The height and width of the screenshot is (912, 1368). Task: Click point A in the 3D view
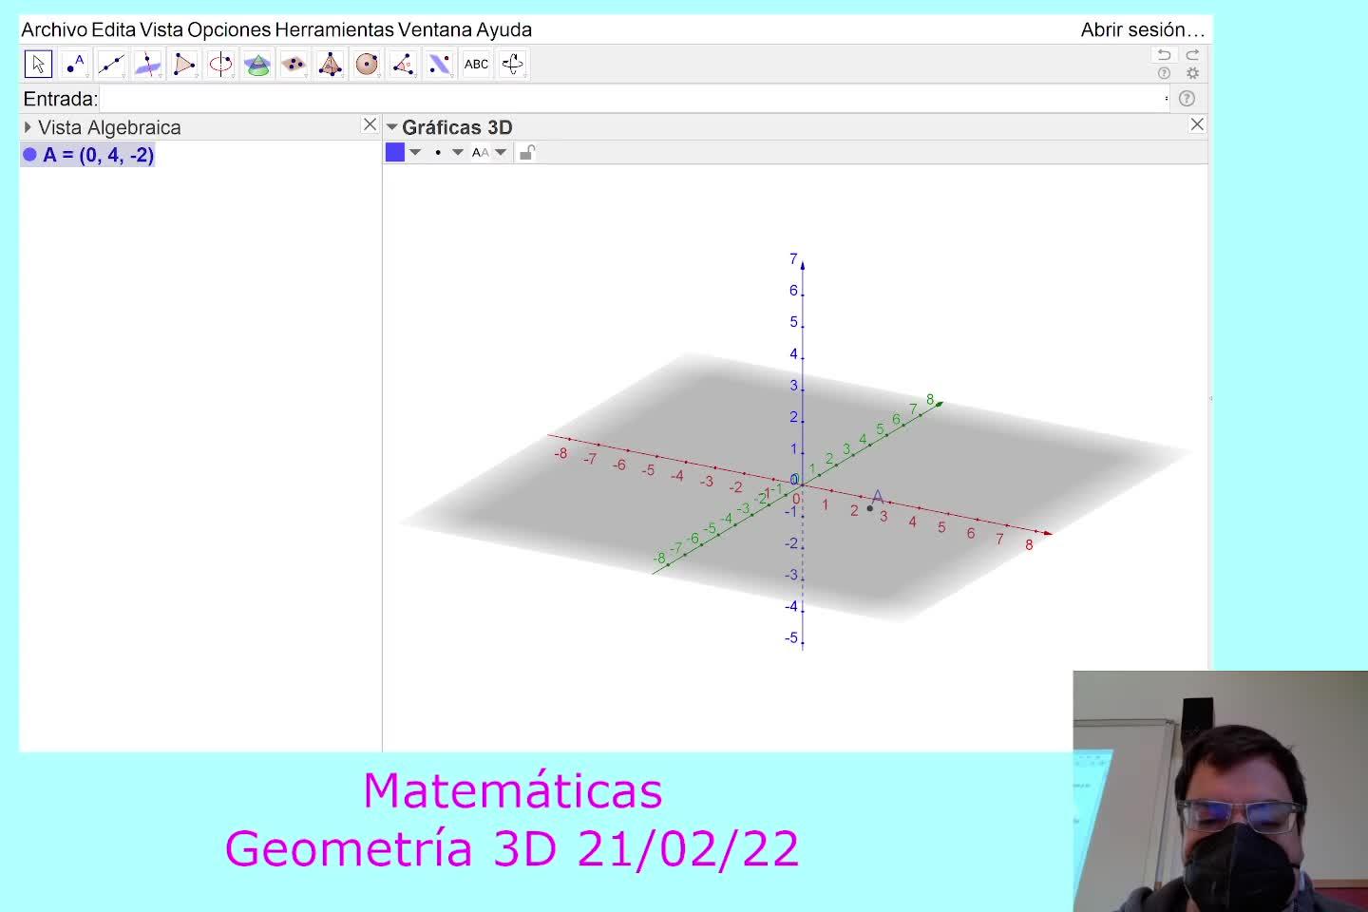pos(869,508)
